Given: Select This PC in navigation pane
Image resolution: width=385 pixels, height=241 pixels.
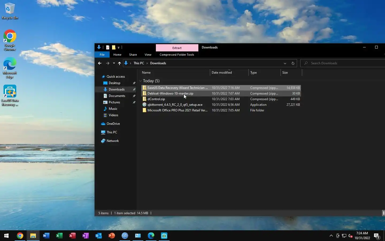Looking at the screenshot, I should pos(112,132).
